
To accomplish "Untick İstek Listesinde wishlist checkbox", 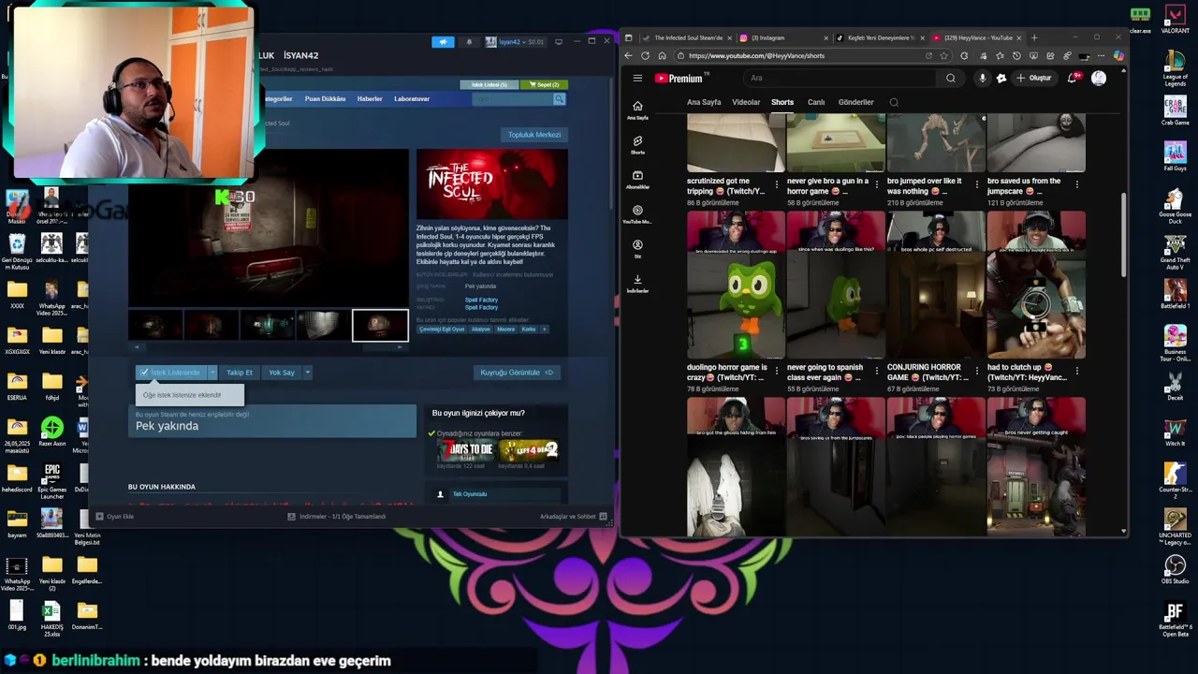I will tap(144, 373).
